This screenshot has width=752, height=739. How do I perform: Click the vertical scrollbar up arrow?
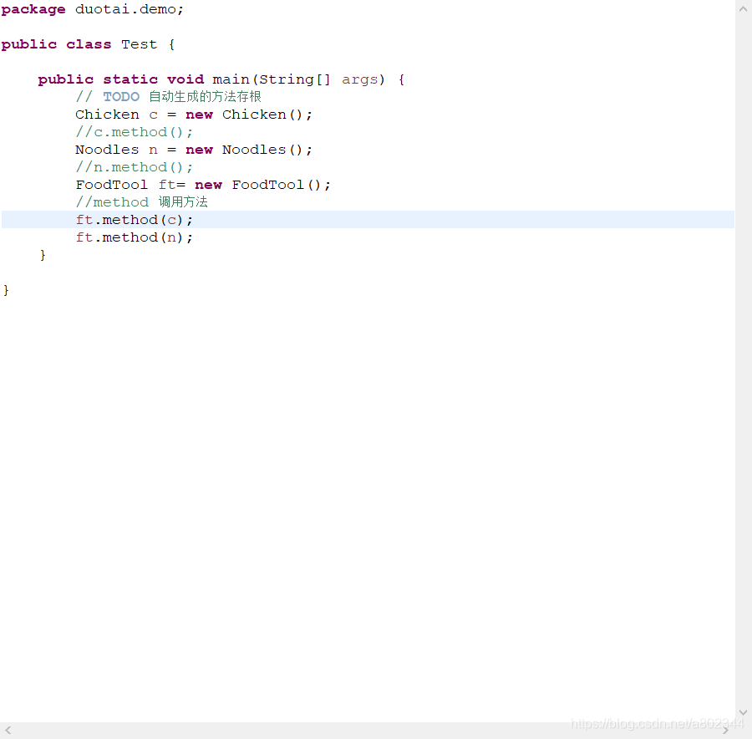click(x=744, y=8)
